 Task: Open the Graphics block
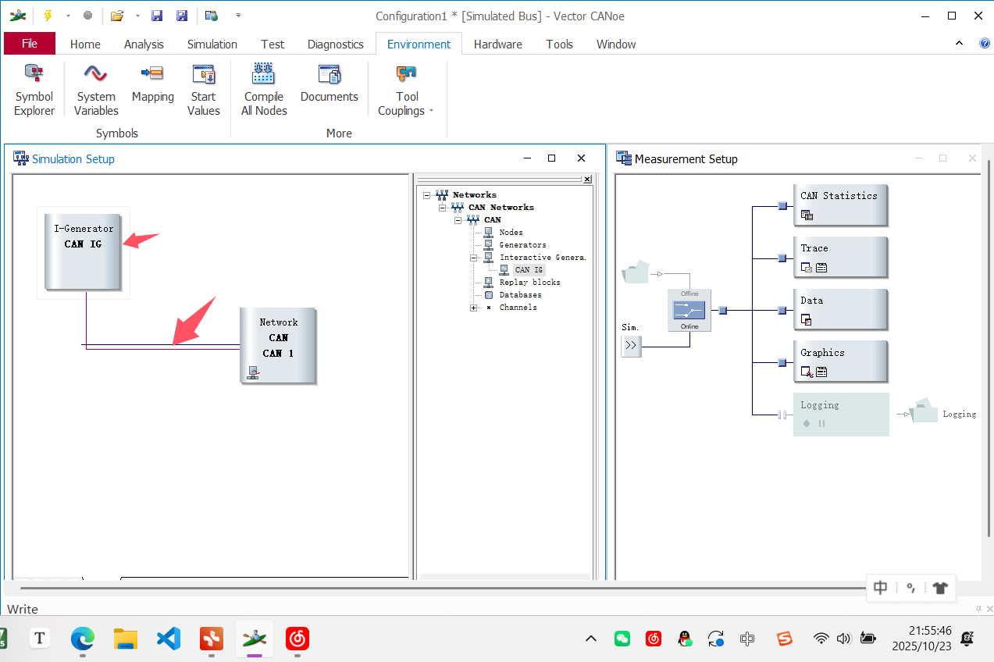[x=841, y=361]
